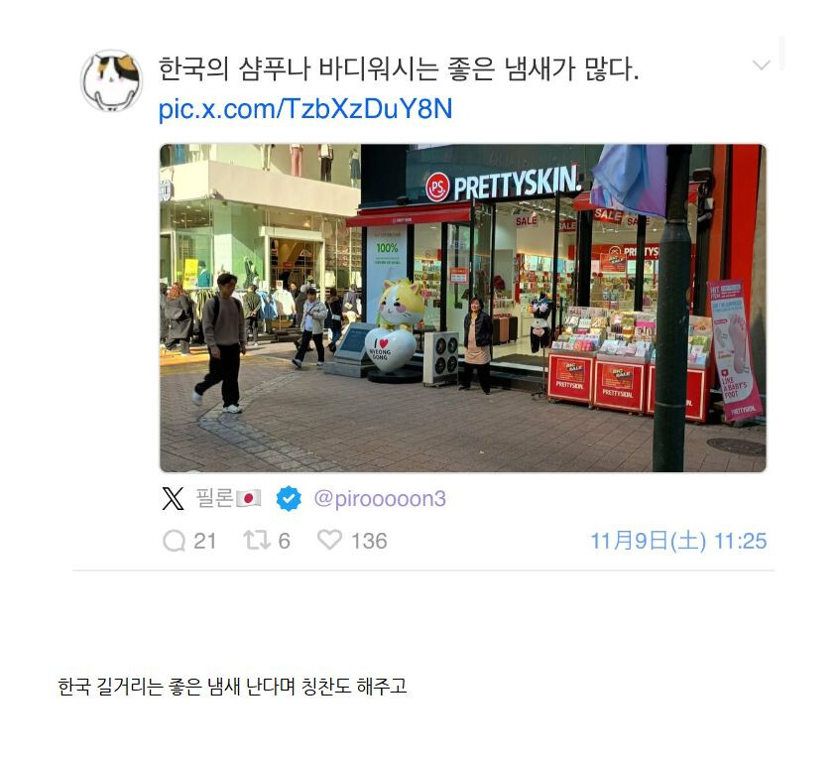Click the caption text below the tweet

pyautogui.click(x=232, y=687)
